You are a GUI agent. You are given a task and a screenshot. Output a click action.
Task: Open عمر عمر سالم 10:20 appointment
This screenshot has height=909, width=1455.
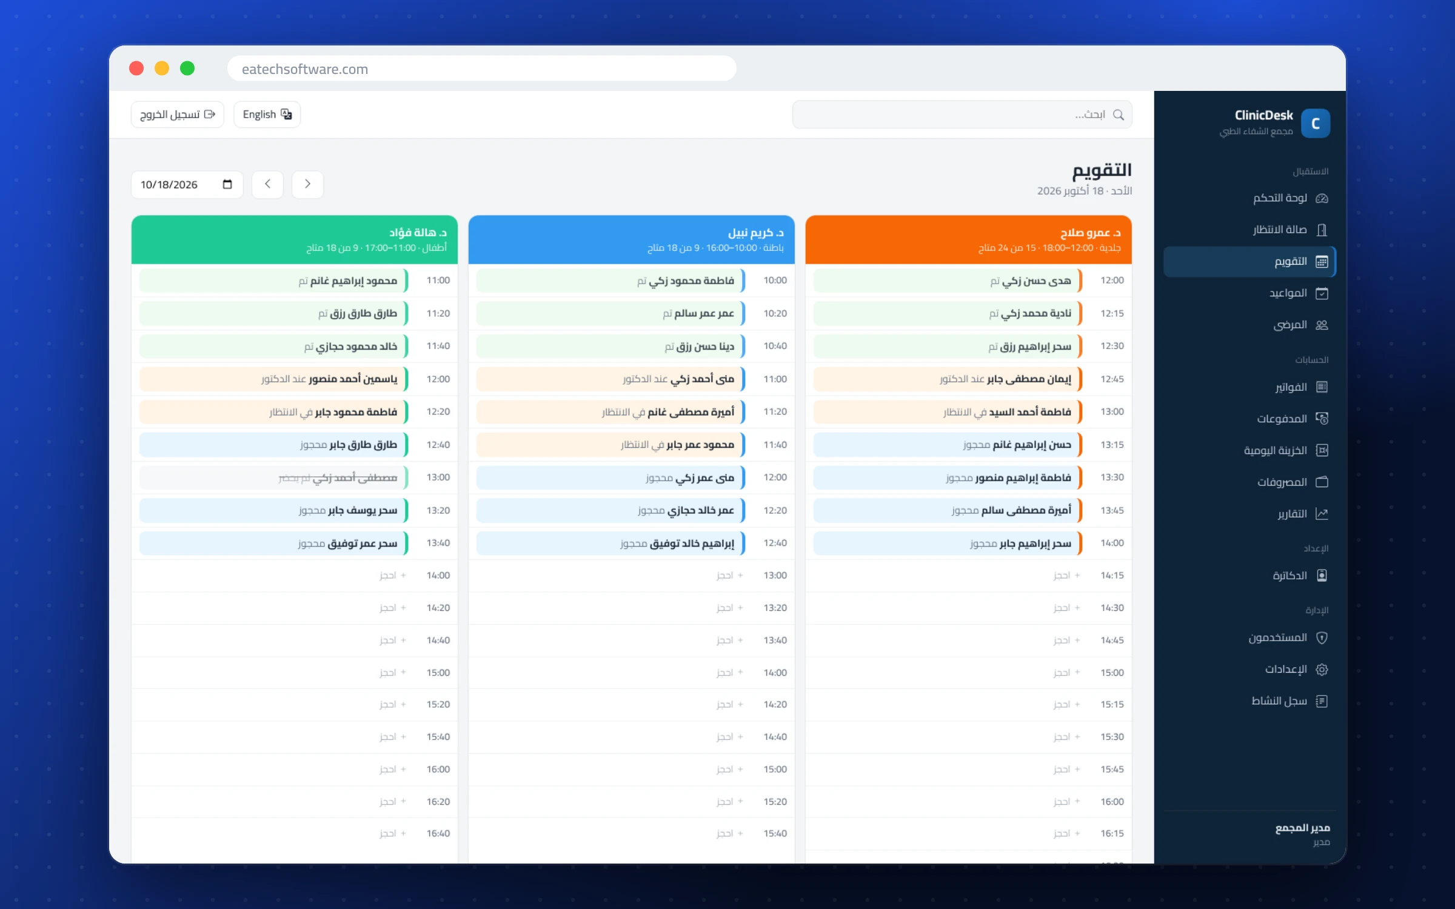tap(610, 313)
